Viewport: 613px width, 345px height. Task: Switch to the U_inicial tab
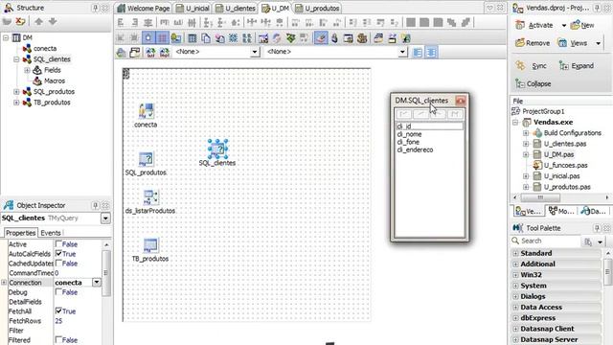pos(193,9)
